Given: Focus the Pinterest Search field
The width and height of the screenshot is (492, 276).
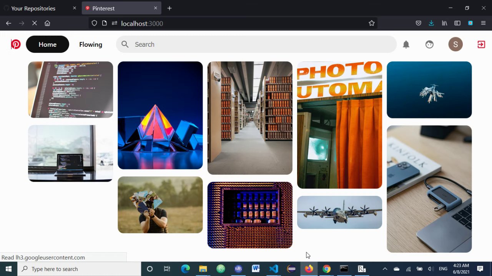Looking at the screenshot, I should tap(256, 44).
